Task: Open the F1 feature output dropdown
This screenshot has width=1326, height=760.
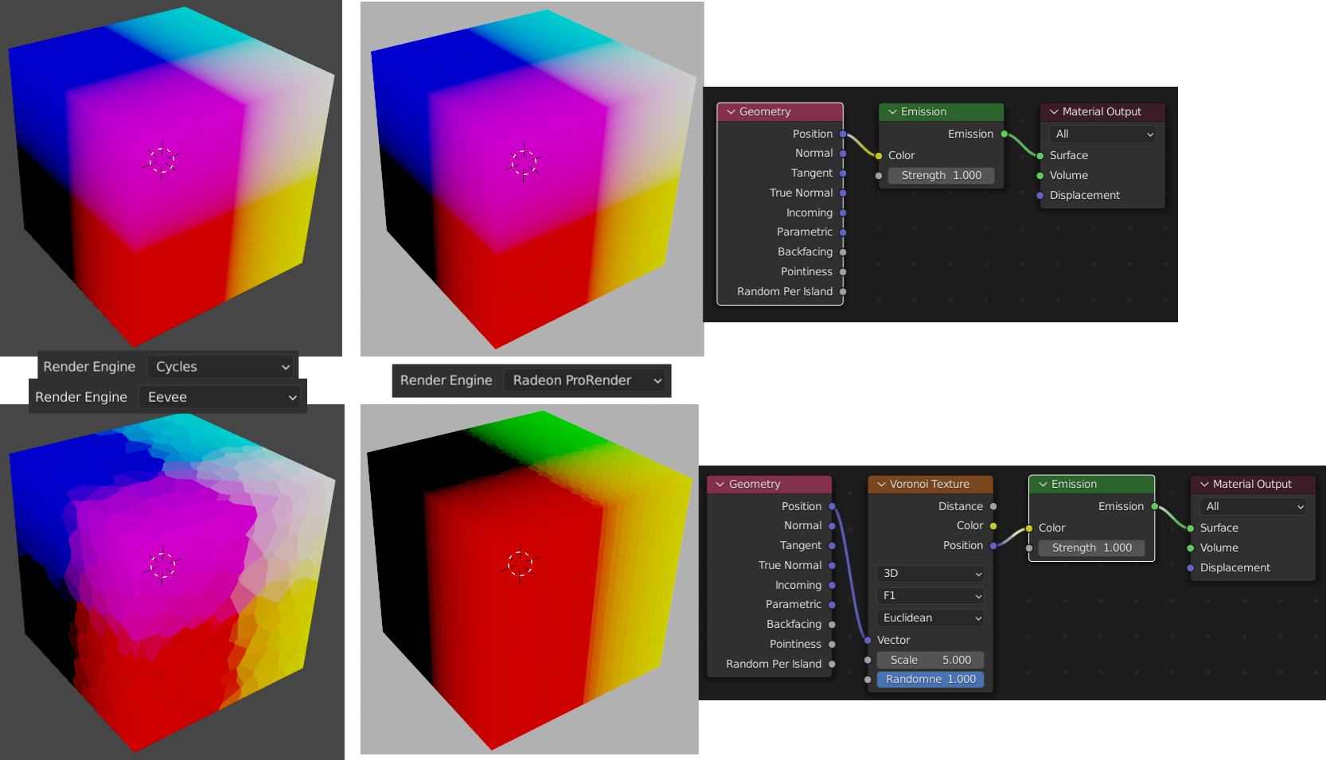Action: pos(930,595)
